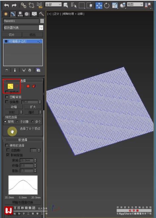Enable the 使用软选择 checkbox
The height and width of the screenshot is (218, 156).
(7, 146)
